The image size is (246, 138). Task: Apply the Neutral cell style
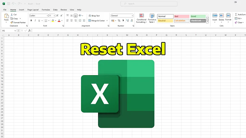coord(165,21)
